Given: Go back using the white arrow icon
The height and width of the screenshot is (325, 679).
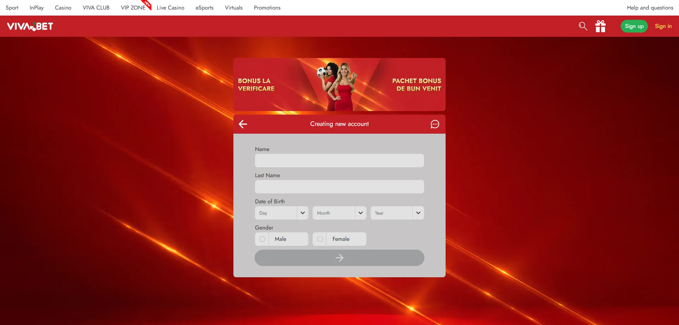Looking at the screenshot, I should click(x=243, y=124).
